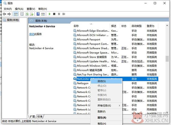The width and height of the screenshot is (171, 125).
Task: Click the green start service play button
Action: pos(50,14)
